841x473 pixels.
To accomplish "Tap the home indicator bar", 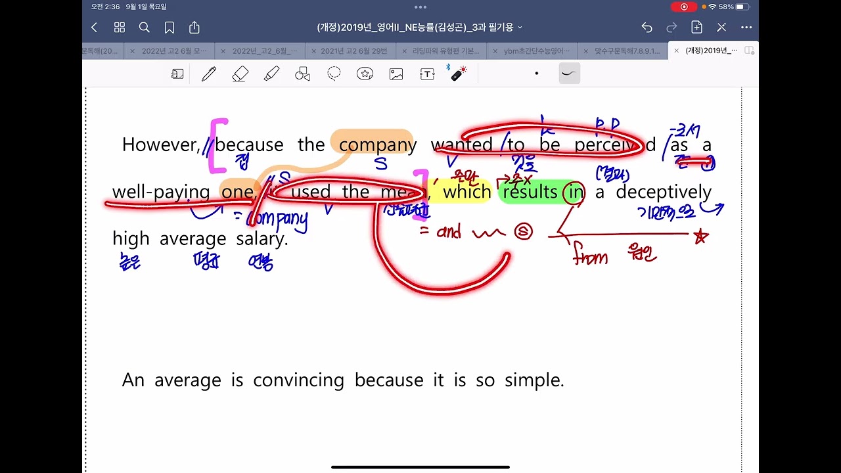I will [x=420, y=467].
